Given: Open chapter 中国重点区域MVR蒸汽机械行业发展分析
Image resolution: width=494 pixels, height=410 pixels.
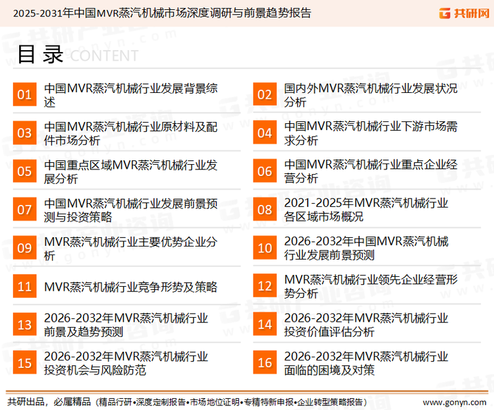Looking at the screenshot, I should coord(131,171).
